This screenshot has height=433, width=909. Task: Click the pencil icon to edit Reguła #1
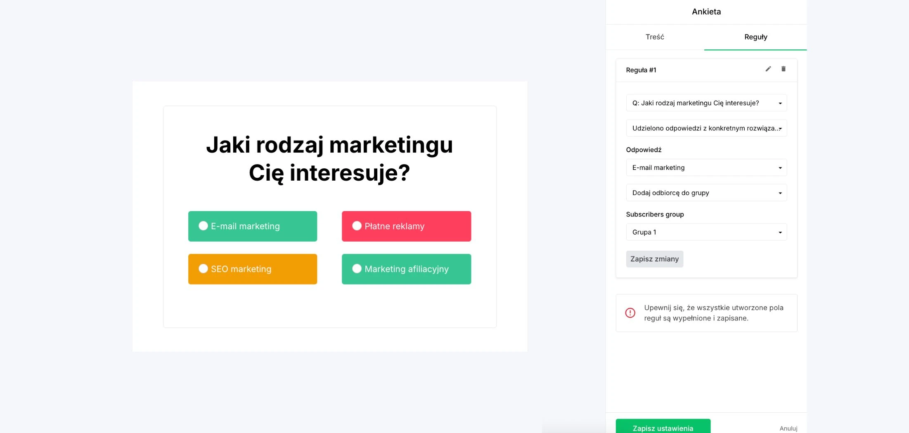pyautogui.click(x=768, y=69)
